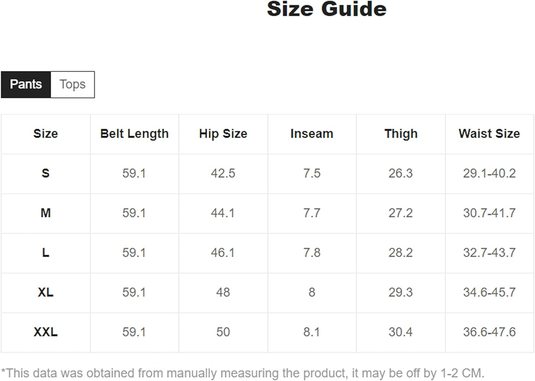
Task: Click the manual measuring disclaimer note
Action: point(243,373)
